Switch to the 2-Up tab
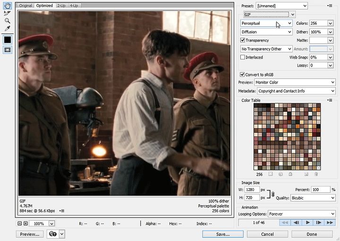The height and width of the screenshot is (241, 340). click(61, 5)
